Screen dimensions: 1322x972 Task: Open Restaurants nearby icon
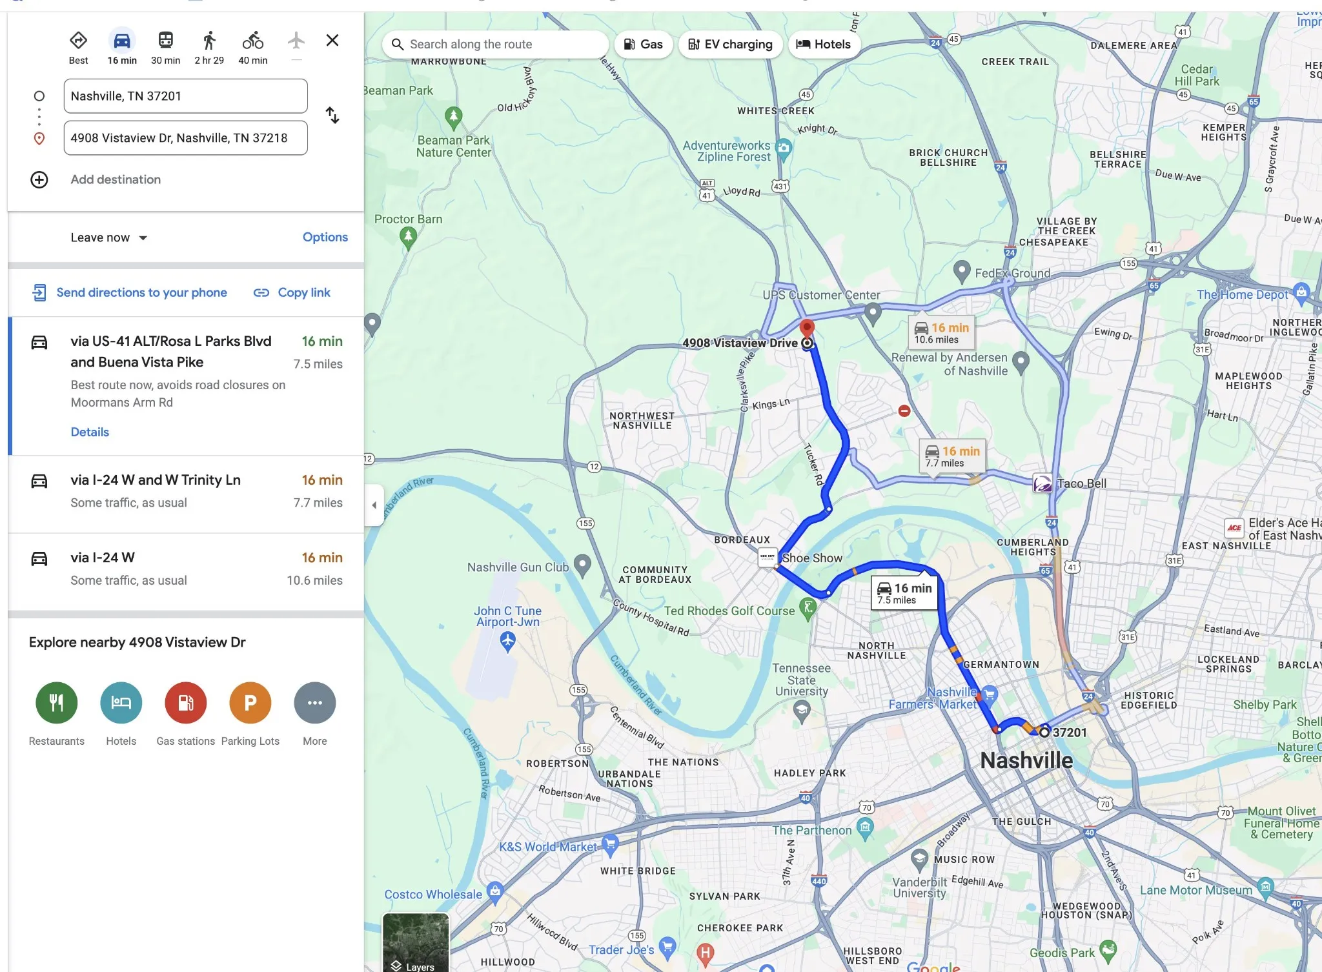[x=57, y=703]
